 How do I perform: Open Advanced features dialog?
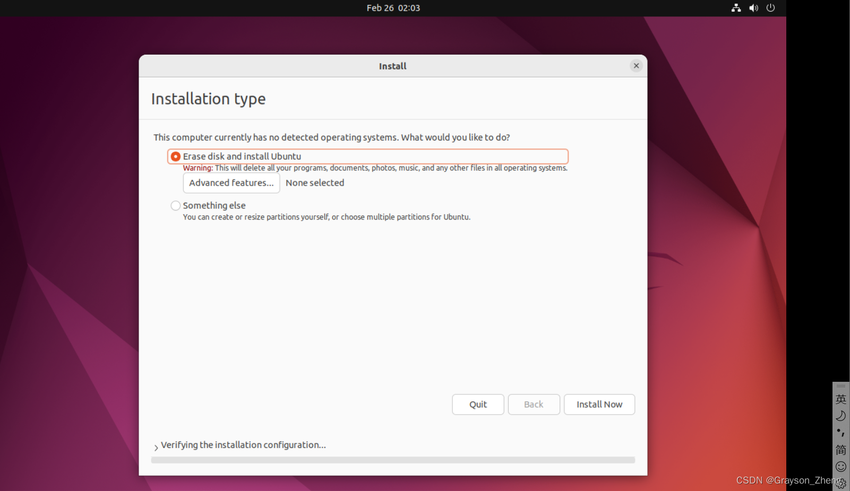tap(231, 183)
